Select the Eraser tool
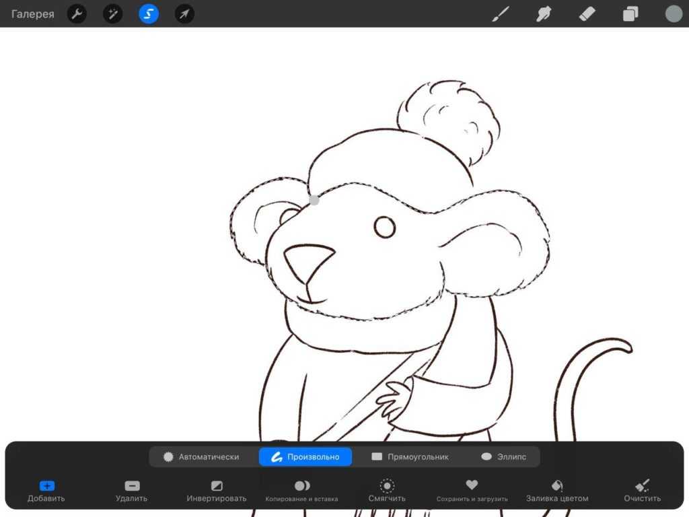689x517 pixels. [x=587, y=13]
